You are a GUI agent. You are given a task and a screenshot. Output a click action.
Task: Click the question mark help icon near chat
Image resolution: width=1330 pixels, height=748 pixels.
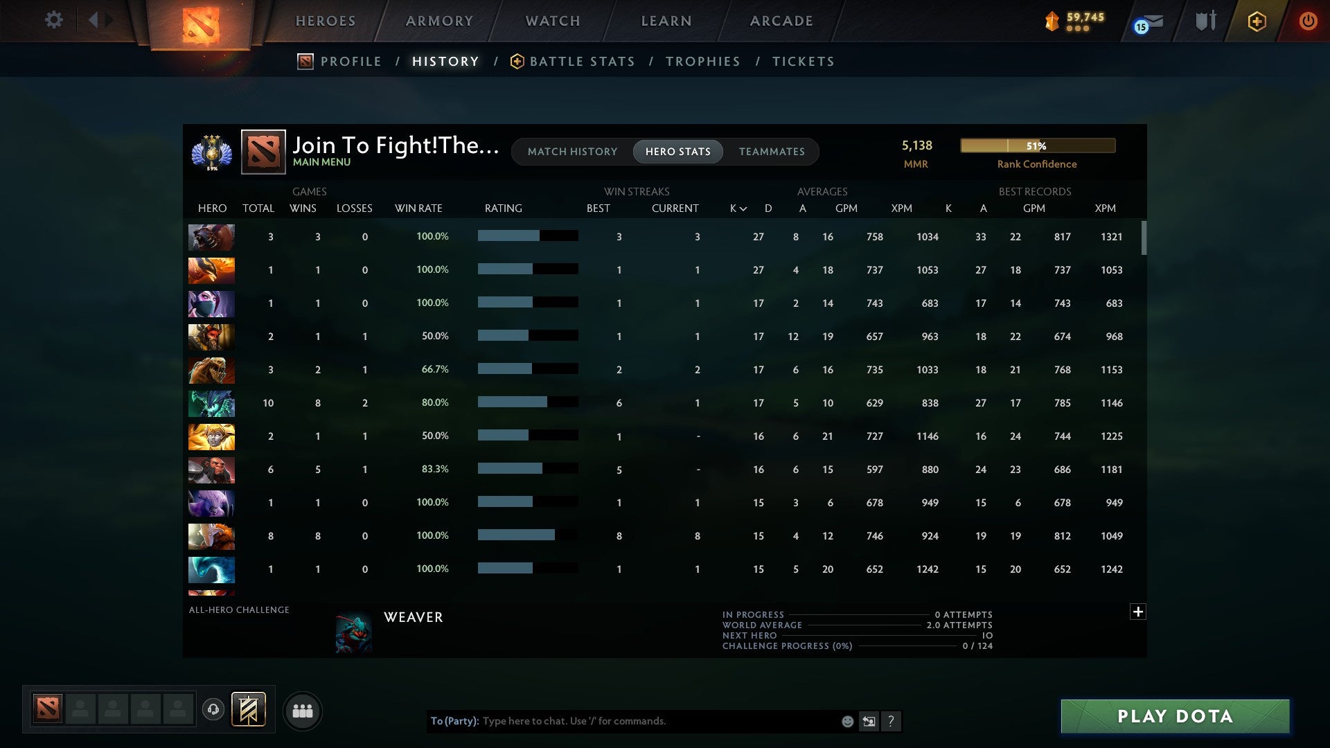point(891,721)
